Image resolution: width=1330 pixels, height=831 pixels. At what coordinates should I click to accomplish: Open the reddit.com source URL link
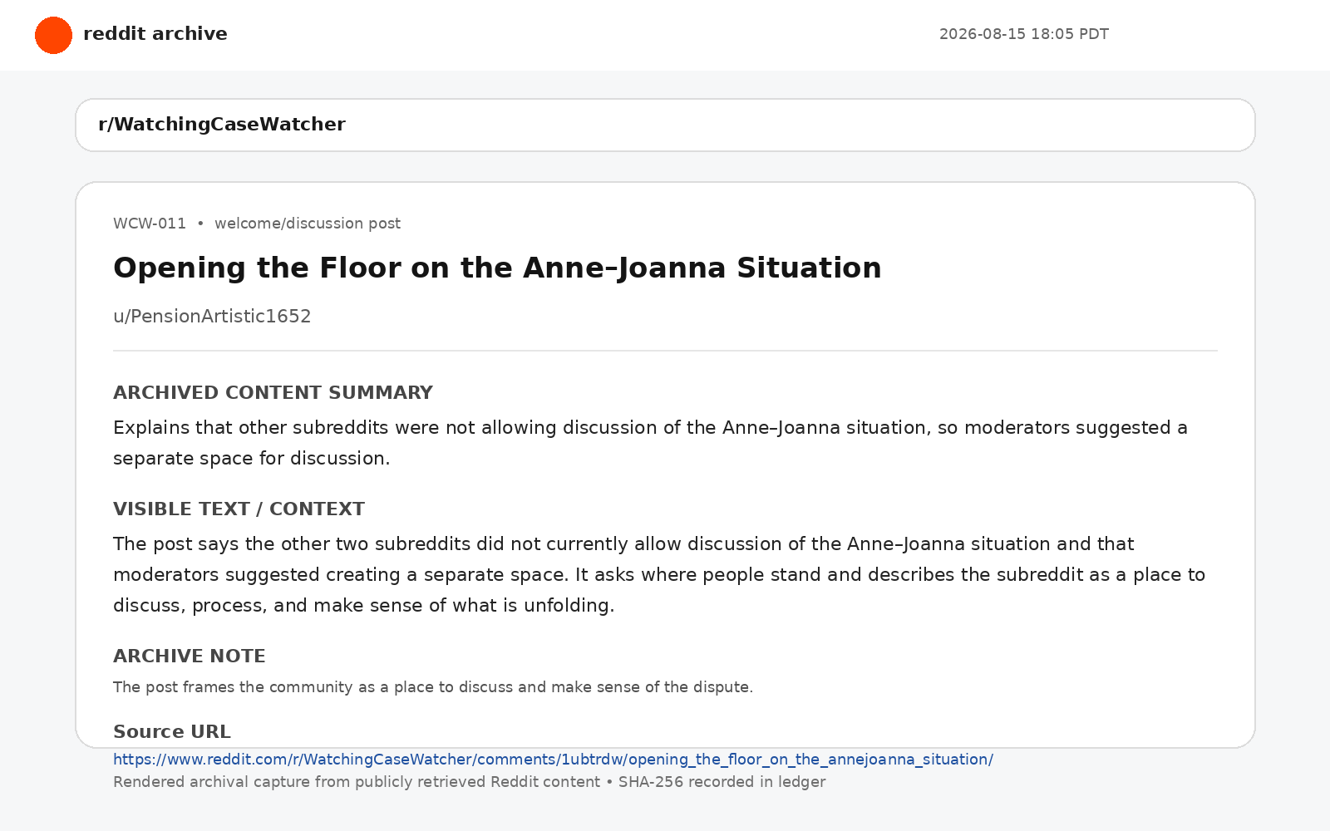553,760
